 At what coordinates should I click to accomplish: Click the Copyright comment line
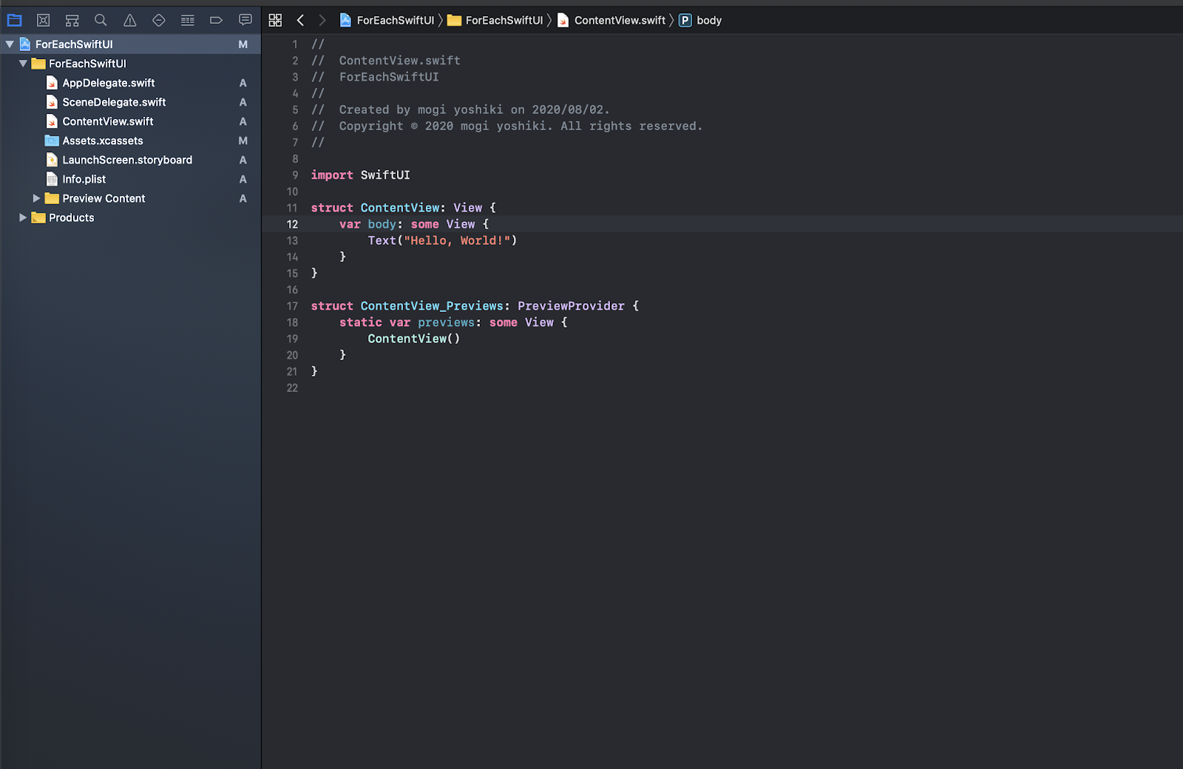(506, 126)
